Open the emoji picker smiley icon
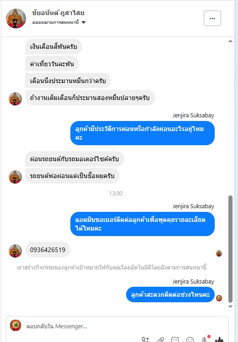This screenshot has height=342, width=238. [190, 339]
